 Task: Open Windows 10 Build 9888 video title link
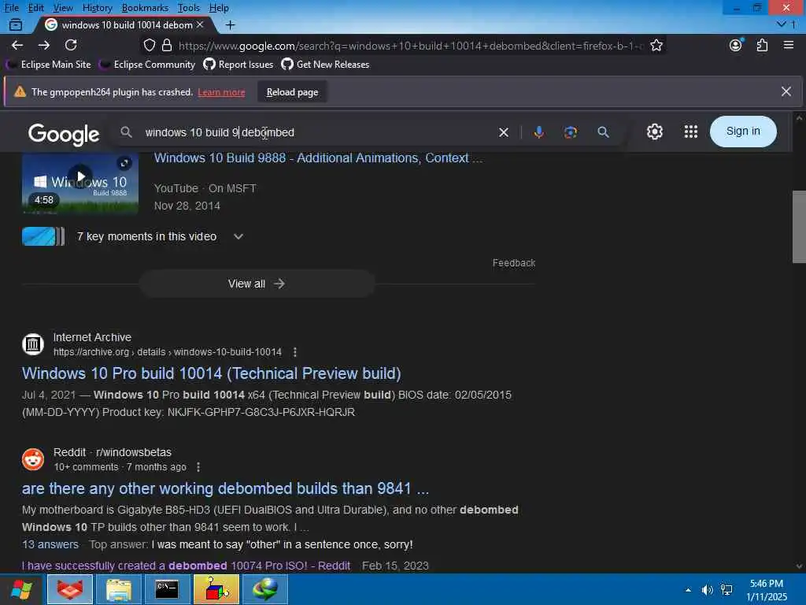click(x=318, y=158)
